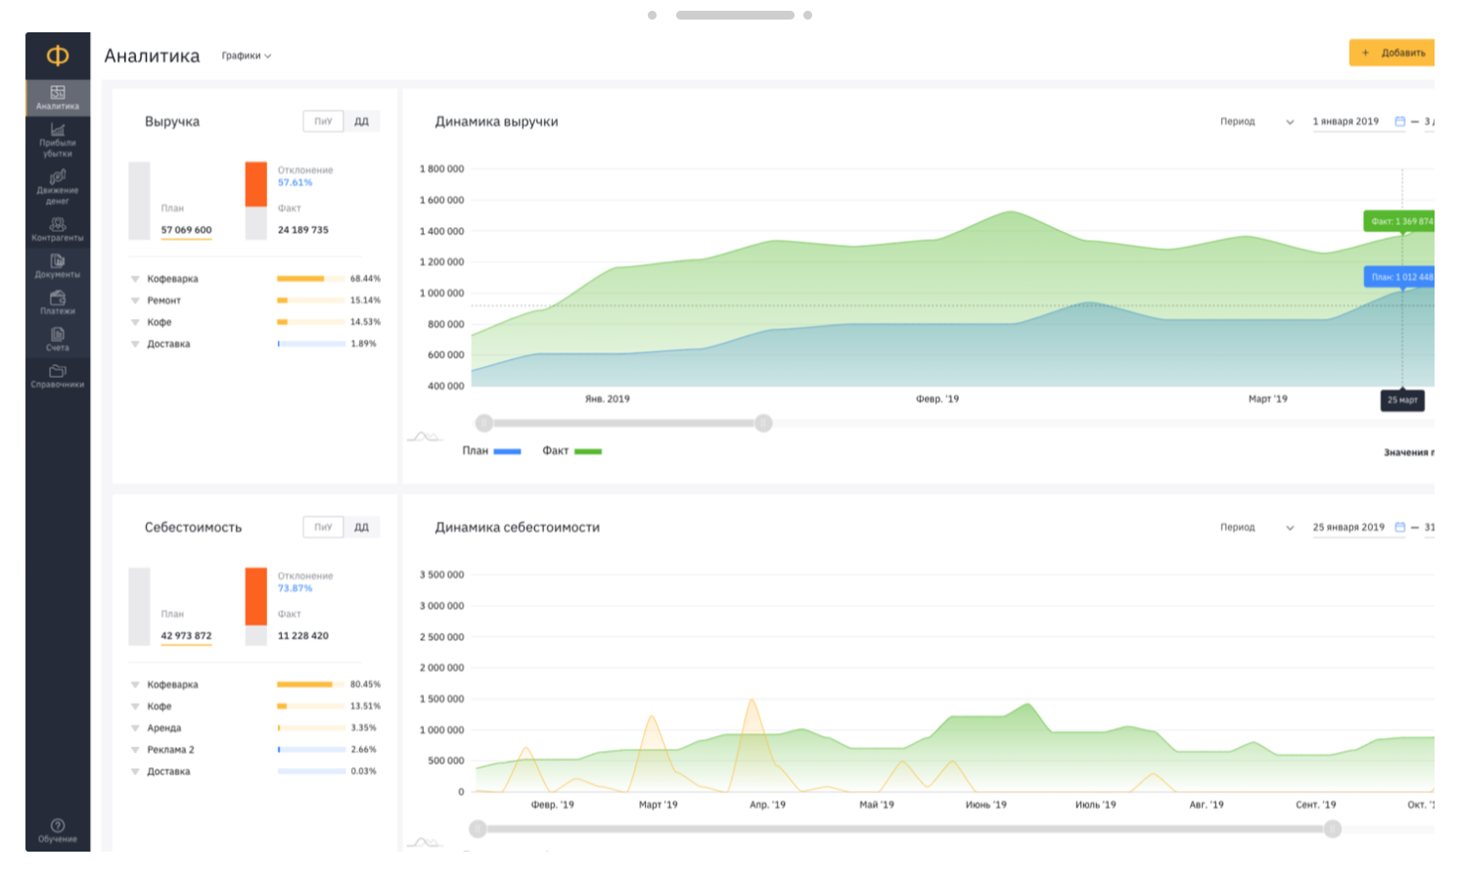Switch Выручка card to ДД
The height and width of the screenshot is (881, 1460).
tap(362, 121)
